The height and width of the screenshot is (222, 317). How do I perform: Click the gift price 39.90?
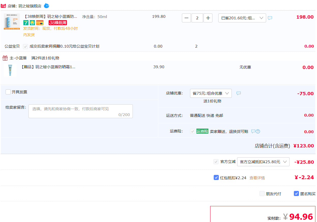tap(159, 67)
